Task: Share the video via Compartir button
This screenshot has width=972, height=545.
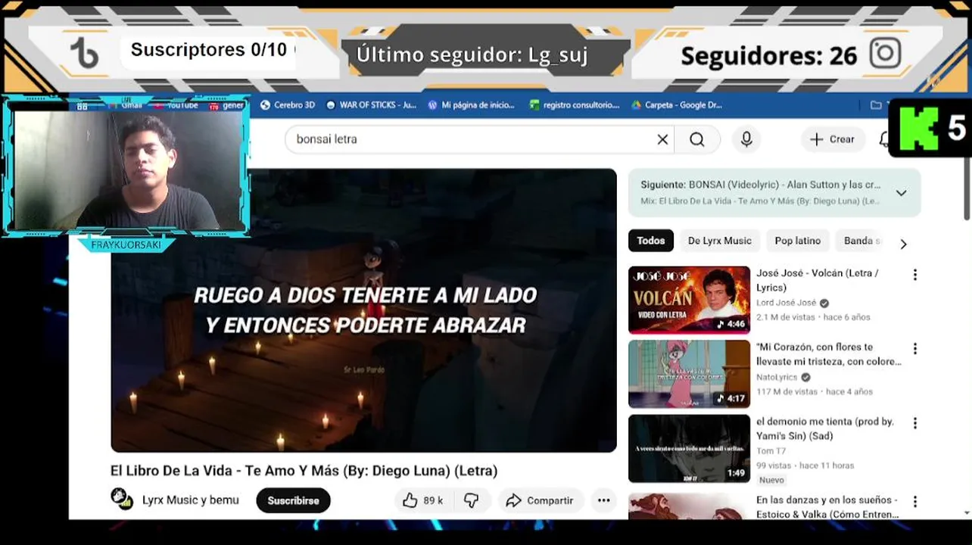Action: pyautogui.click(x=539, y=500)
